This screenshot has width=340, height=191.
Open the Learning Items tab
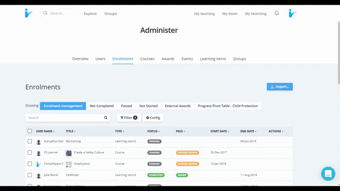213,59
